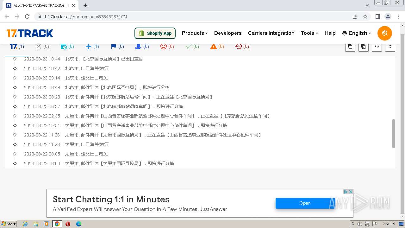Close the 17TRACK browser tab
The width and height of the screenshot is (405, 228).
click(74, 5)
